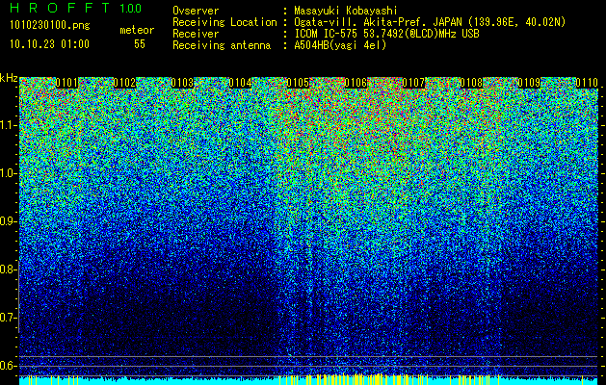This screenshot has height=385, width=606.
Task: Click the 0105 time marker
Action: 298,83
